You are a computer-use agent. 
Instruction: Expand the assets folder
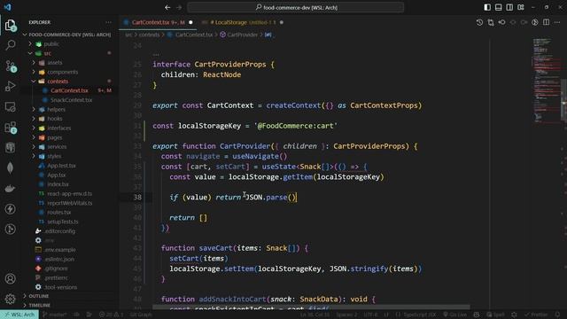pos(55,63)
